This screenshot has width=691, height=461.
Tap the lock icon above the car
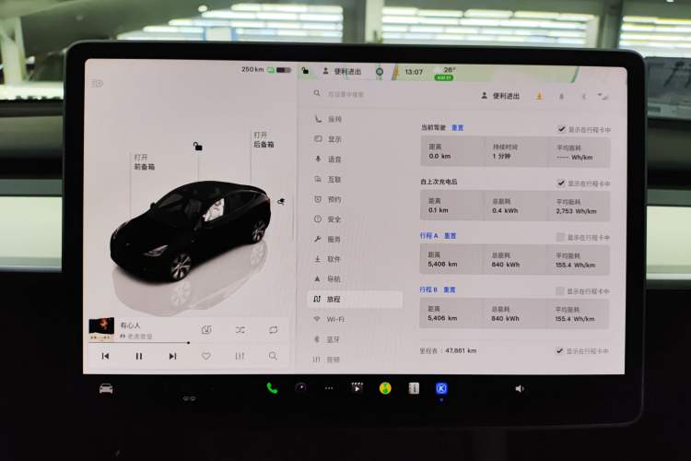click(x=198, y=146)
